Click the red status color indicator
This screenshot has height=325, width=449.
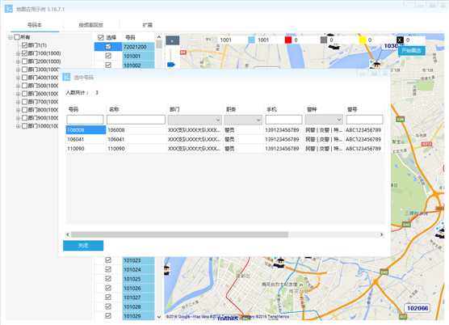click(288, 40)
